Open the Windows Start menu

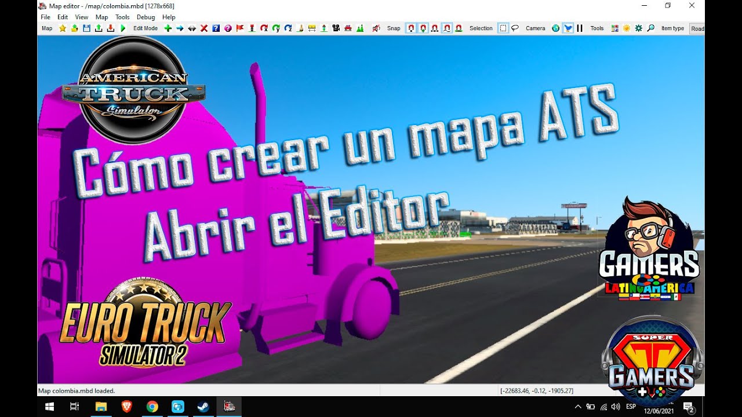[x=48, y=407]
